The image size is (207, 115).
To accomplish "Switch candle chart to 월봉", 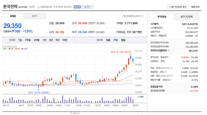I will pos(123,40).
